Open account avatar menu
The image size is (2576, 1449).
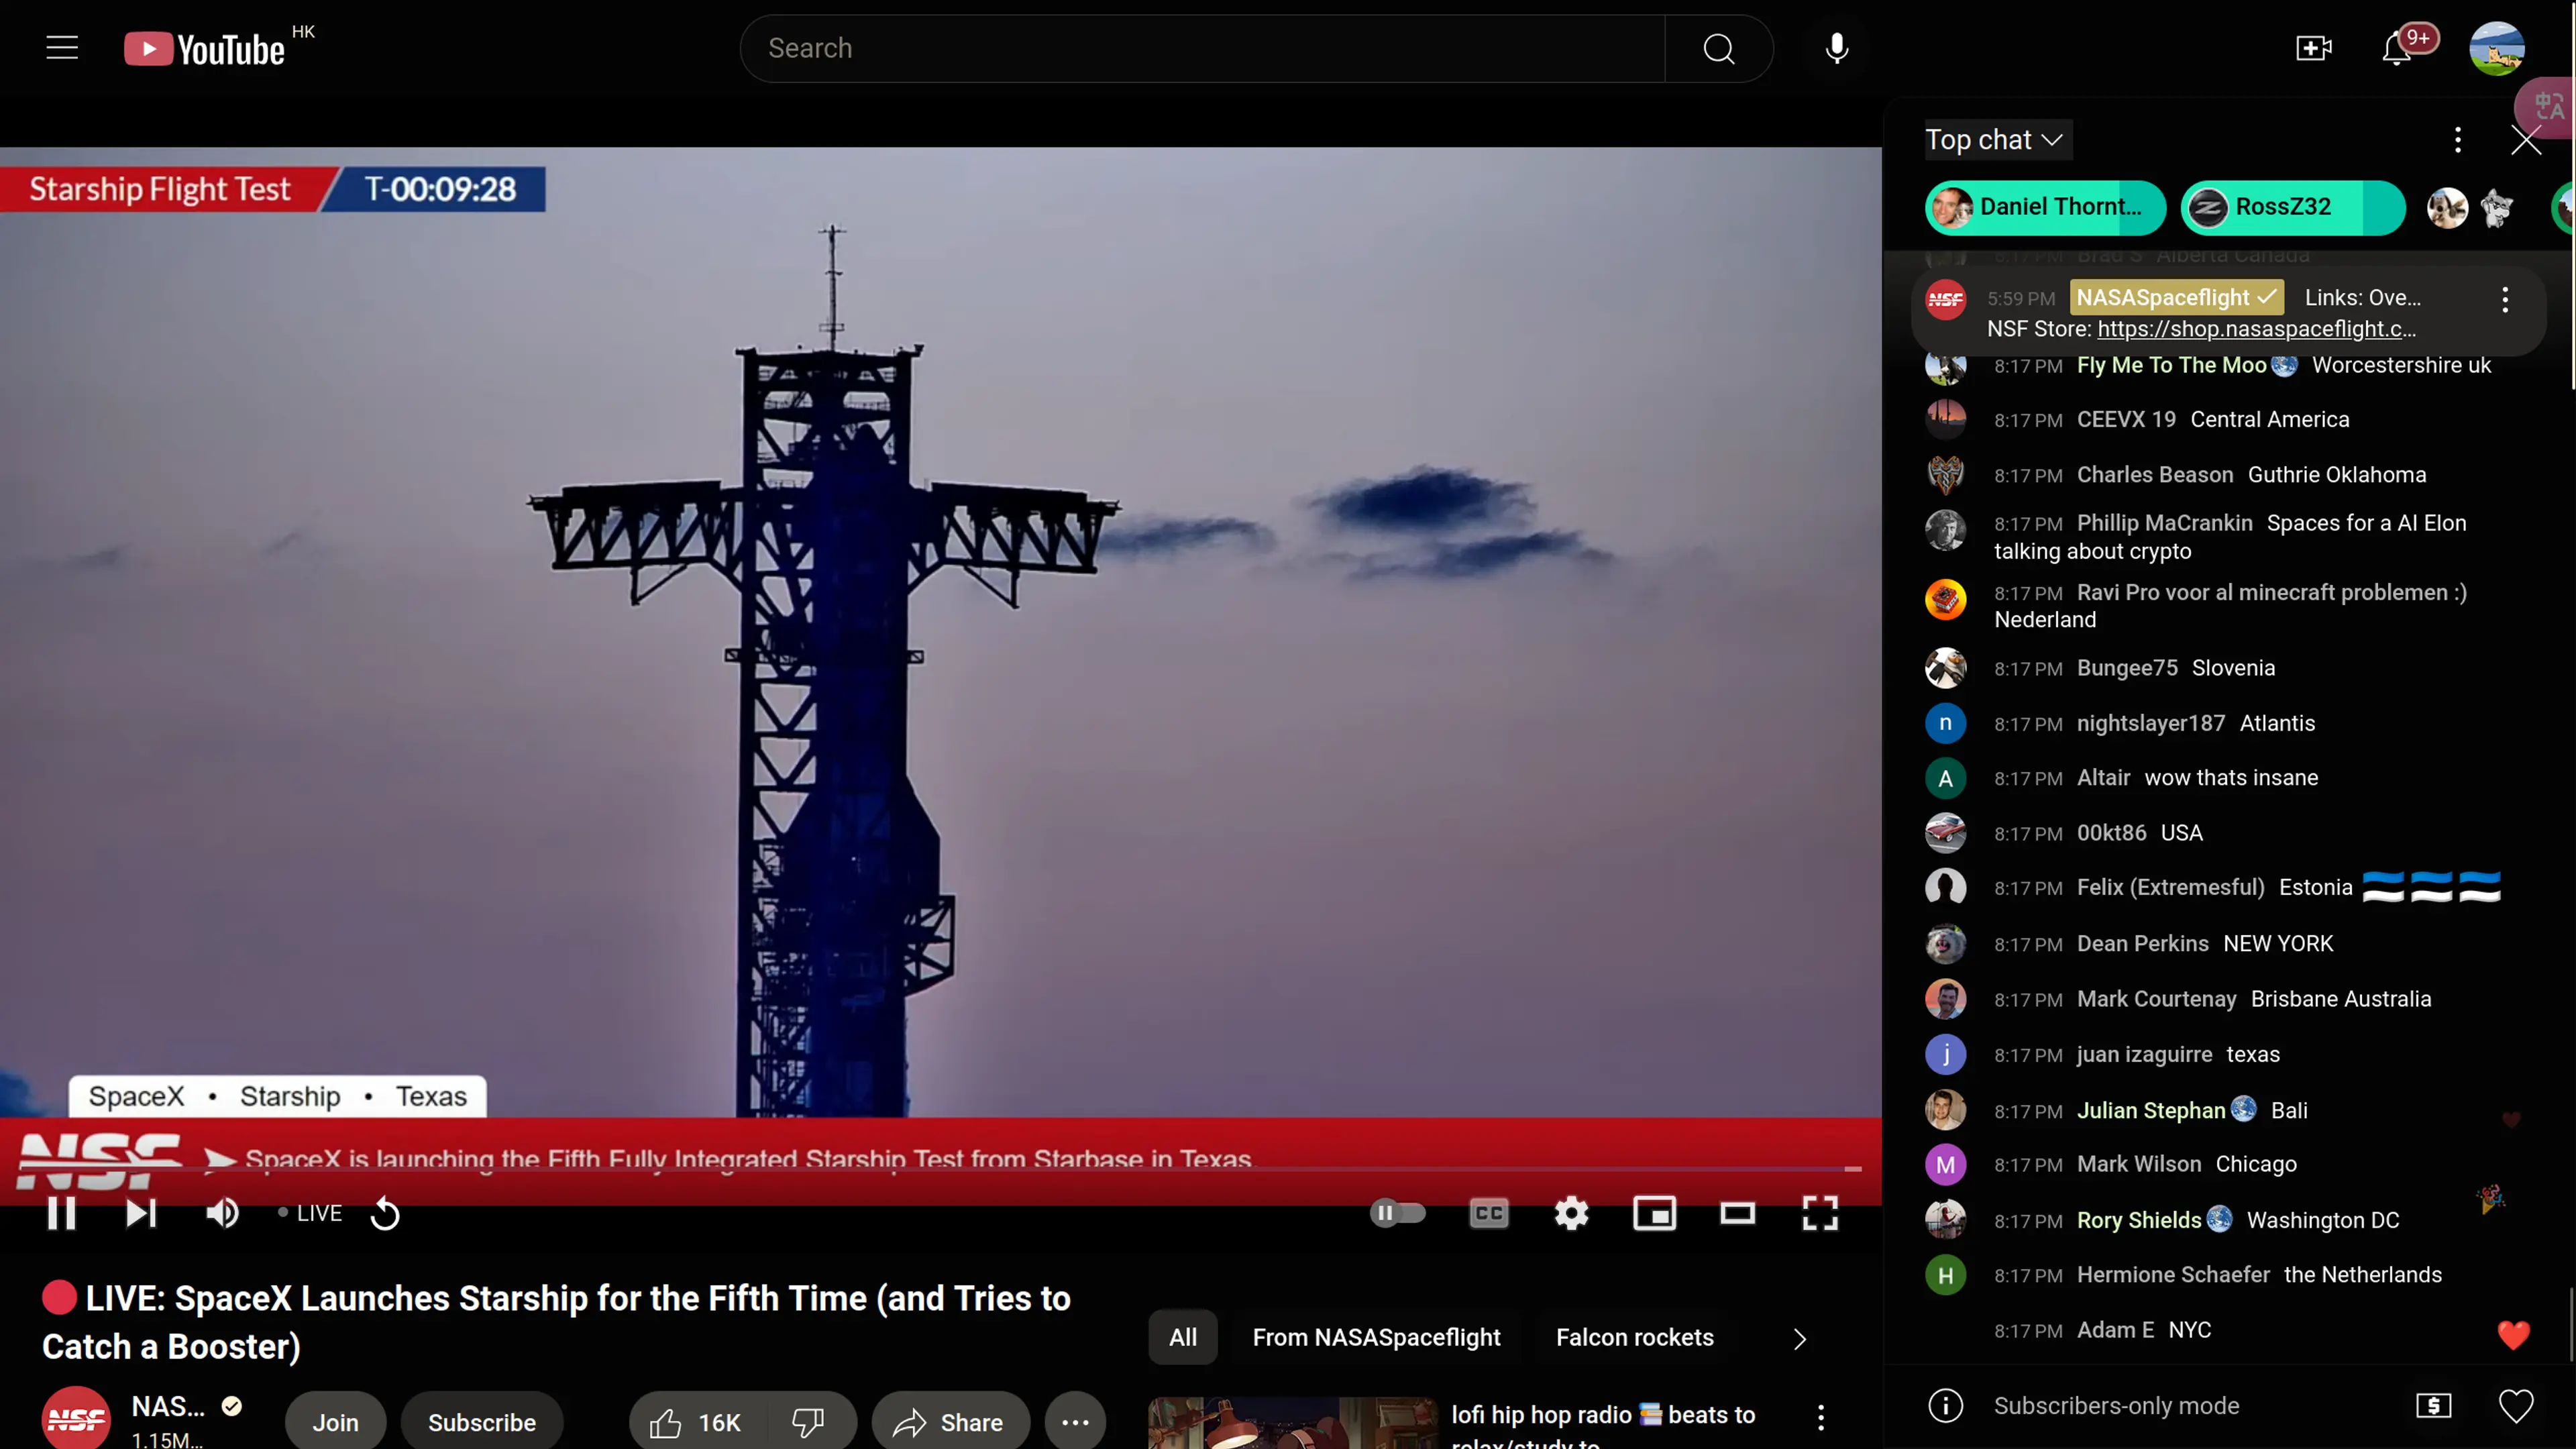(x=2496, y=48)
